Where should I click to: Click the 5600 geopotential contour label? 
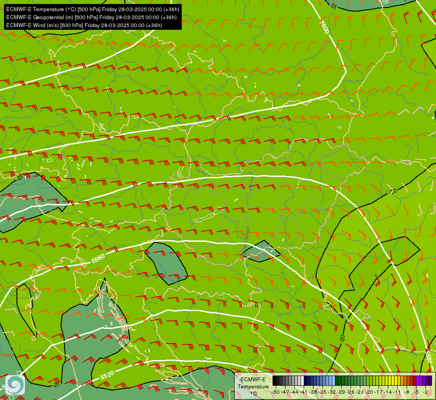tap(325, 27)
